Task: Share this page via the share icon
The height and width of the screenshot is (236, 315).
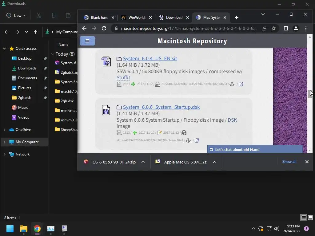Action: [x=264, y=28]
